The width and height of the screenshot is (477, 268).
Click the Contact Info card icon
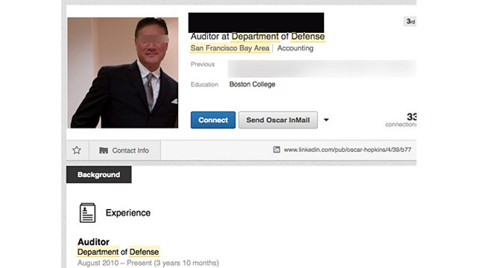tap(104, 150)
